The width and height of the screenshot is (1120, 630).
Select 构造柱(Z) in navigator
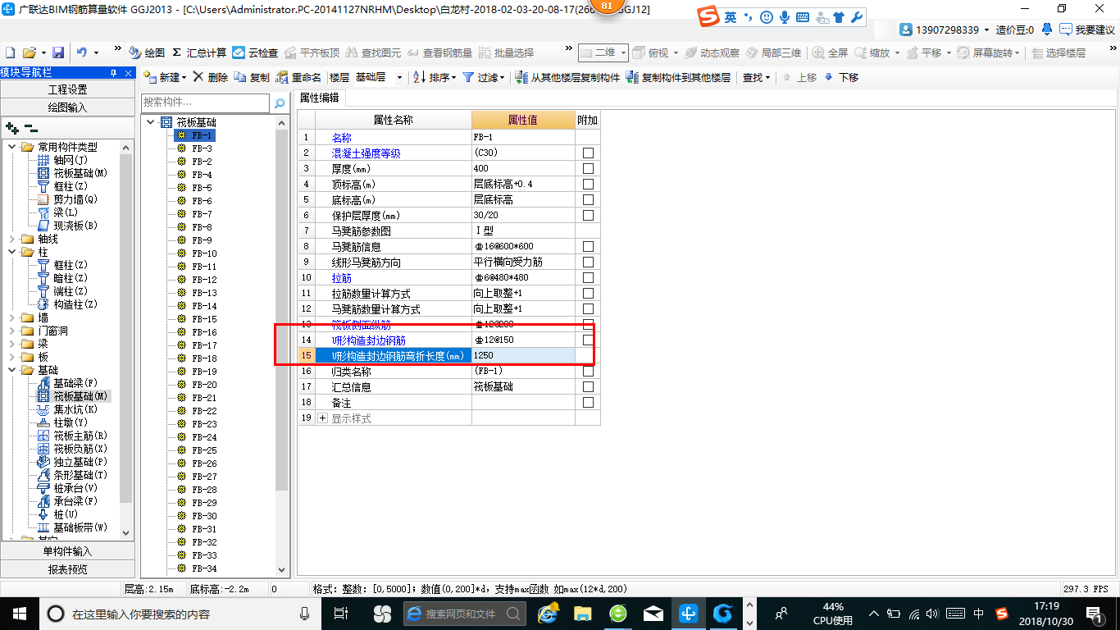coord(68,304)
